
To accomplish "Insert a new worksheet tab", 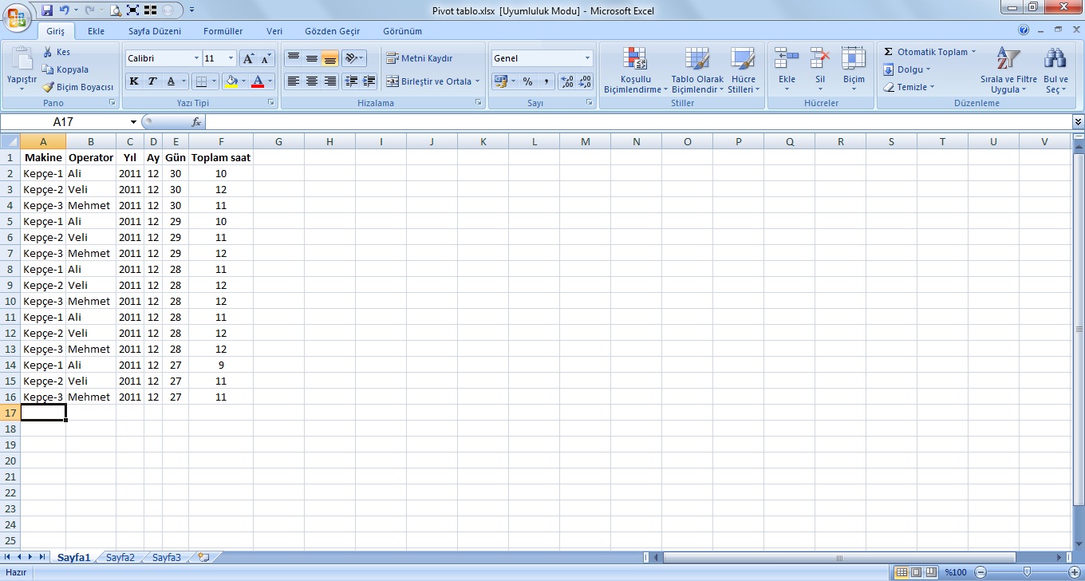I will [x=203, y=558].
